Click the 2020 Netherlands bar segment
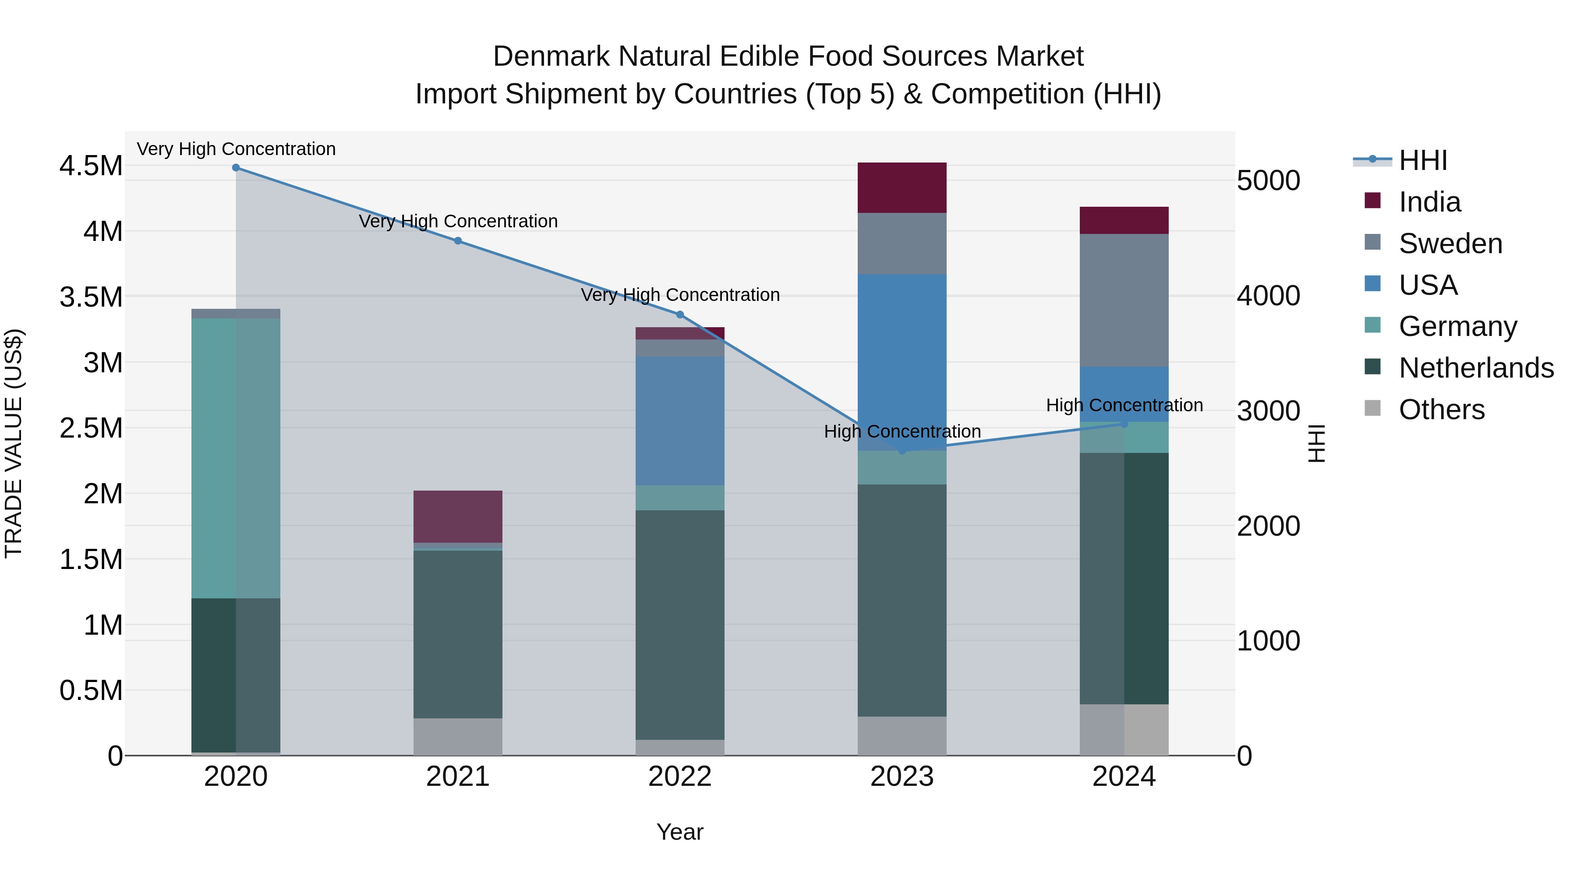The width and height of the screenshot is (1577, 887). 236,675
